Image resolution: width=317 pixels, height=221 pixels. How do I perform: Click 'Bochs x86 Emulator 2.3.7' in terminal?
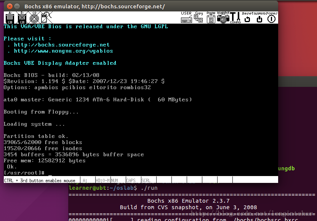[x=189, y=201]
